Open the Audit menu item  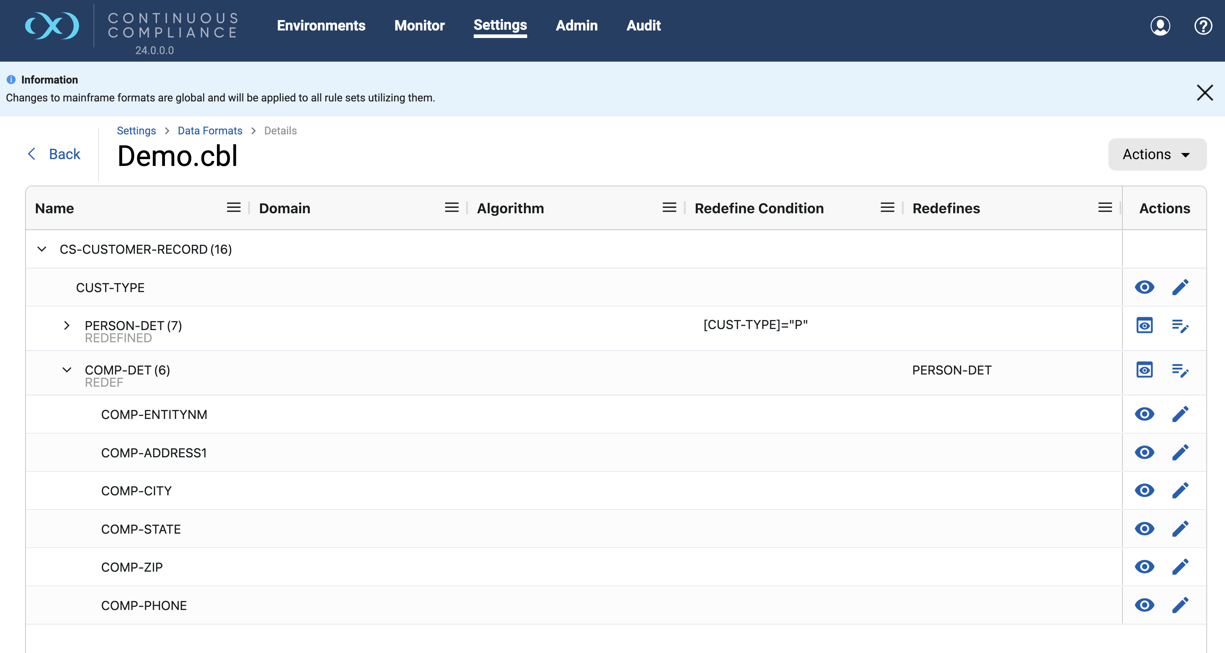pos(643,26)
